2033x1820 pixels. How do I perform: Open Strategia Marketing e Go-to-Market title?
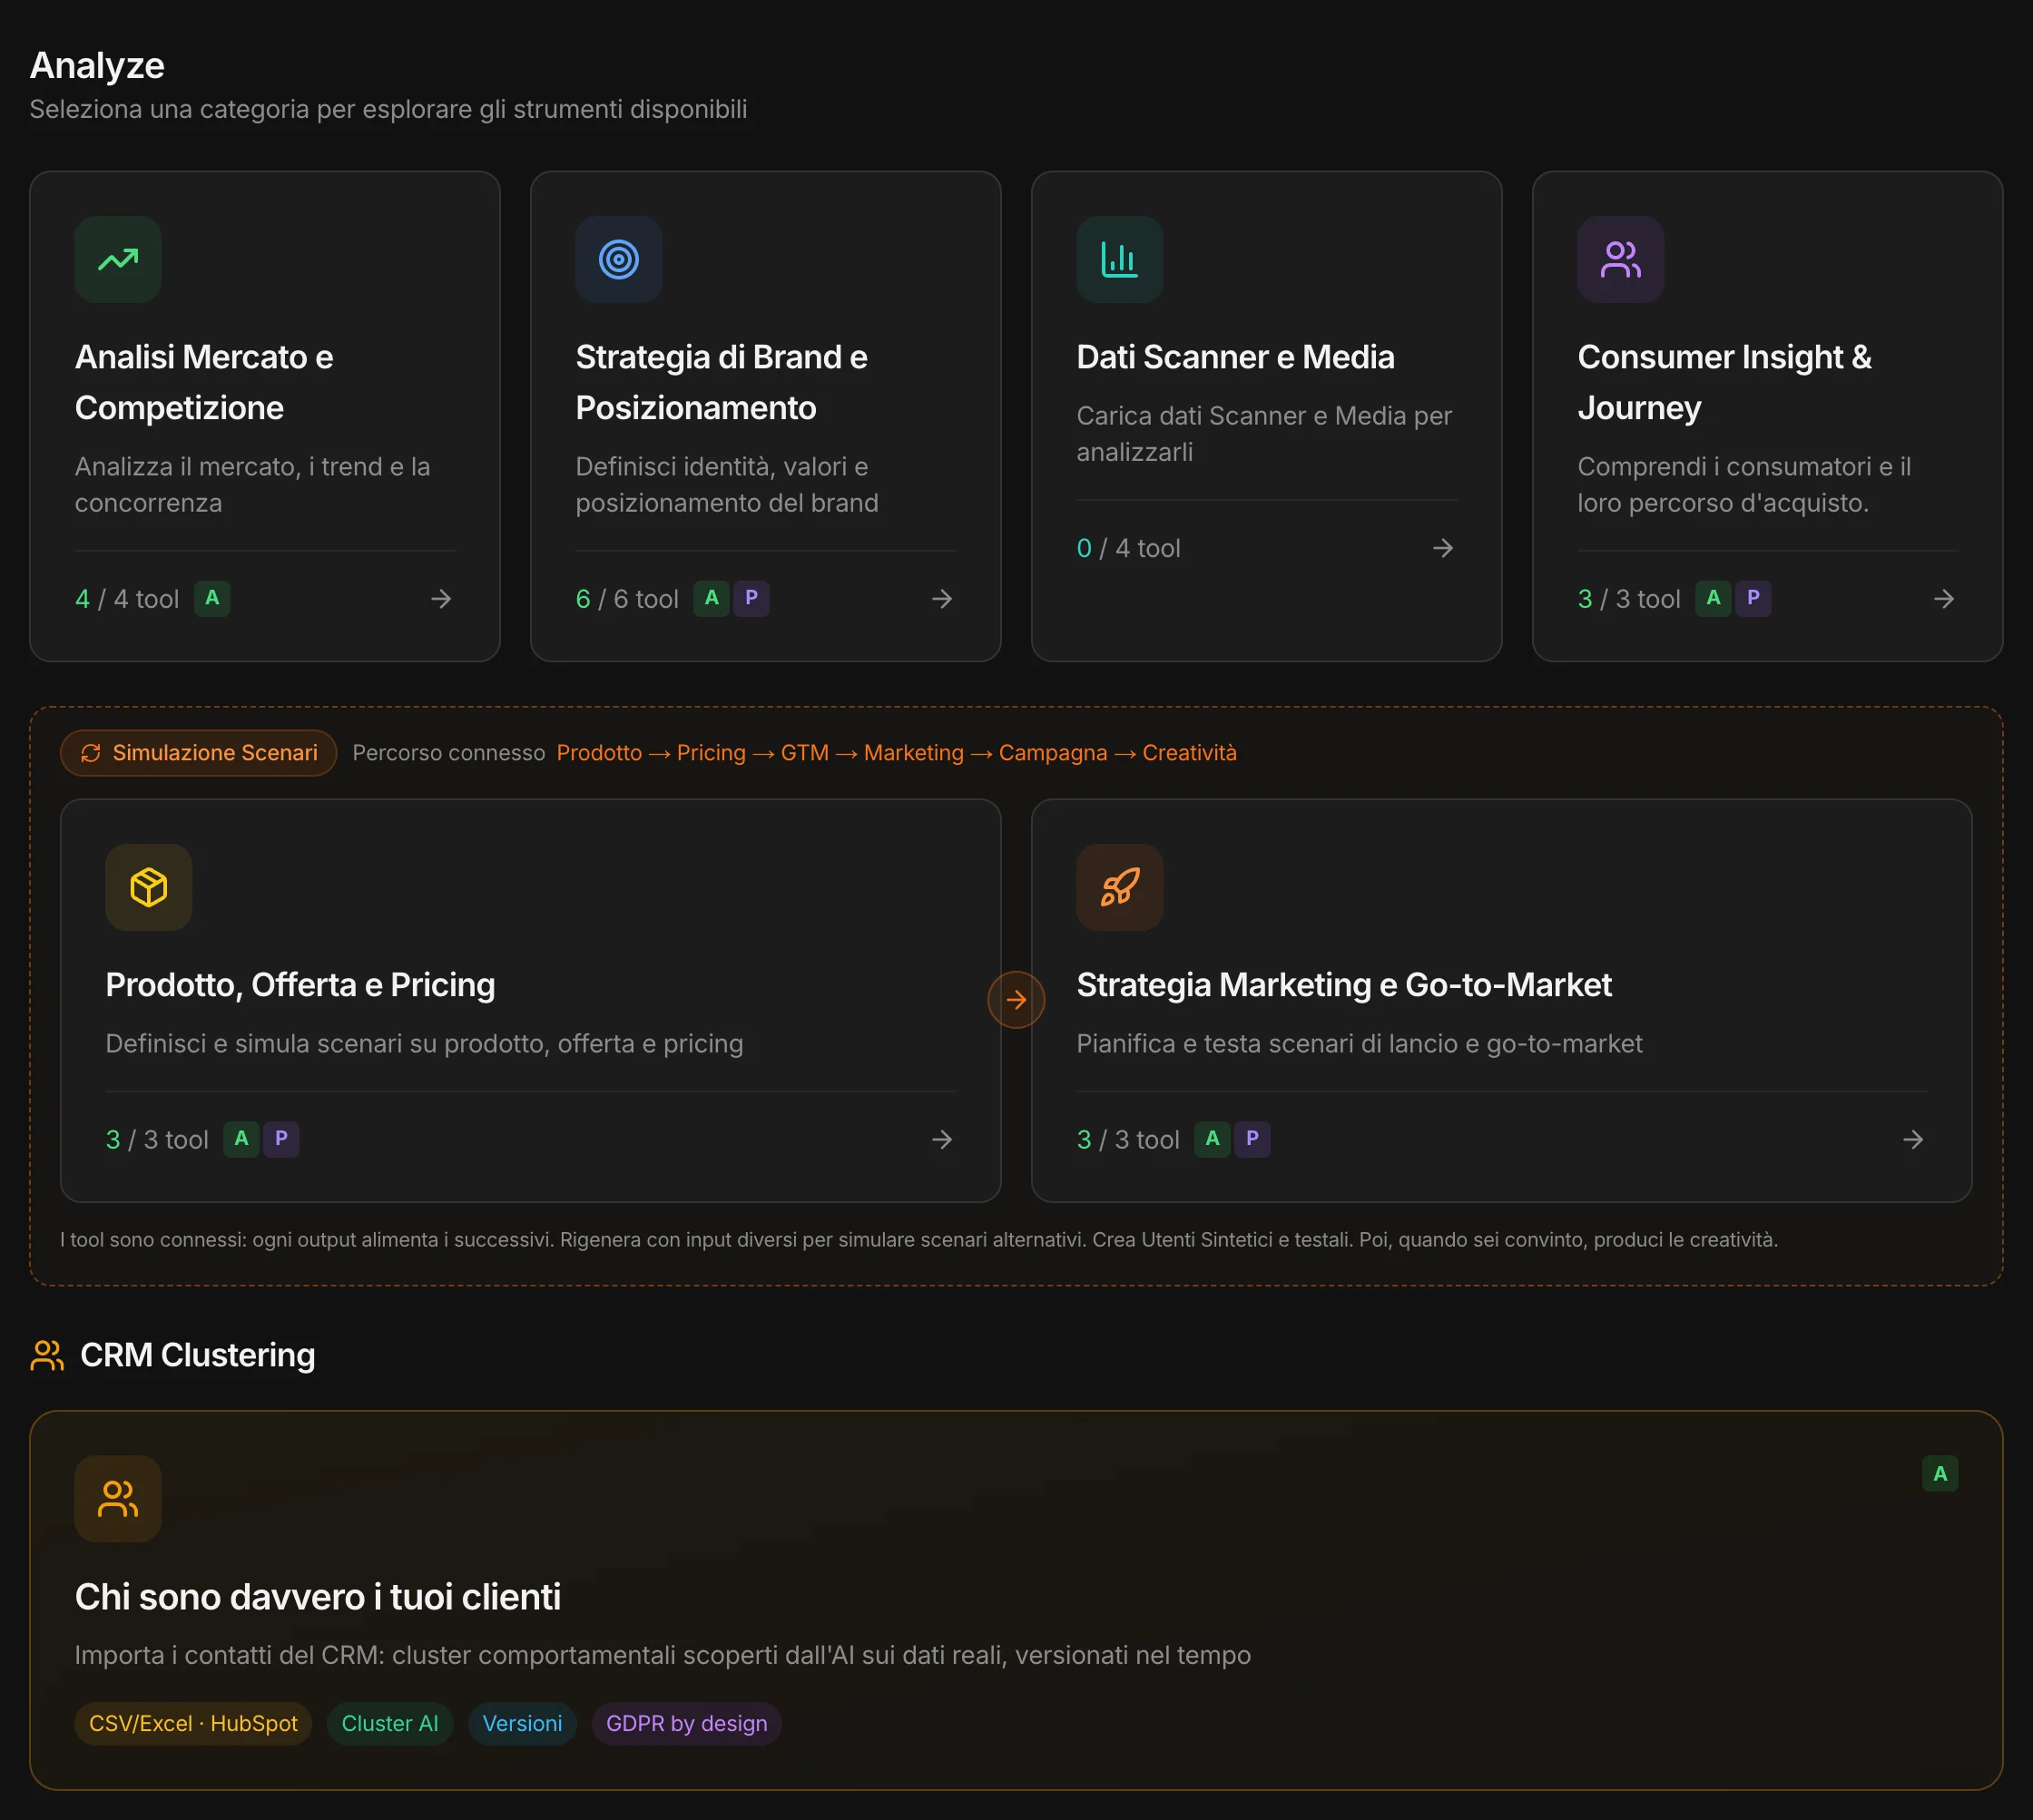pyautogui.click(x=1343, y=985)
